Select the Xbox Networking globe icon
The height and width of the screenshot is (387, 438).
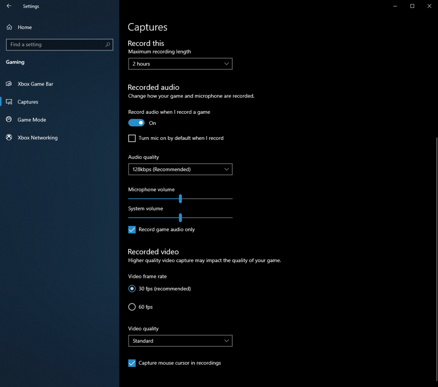point(9,137)
